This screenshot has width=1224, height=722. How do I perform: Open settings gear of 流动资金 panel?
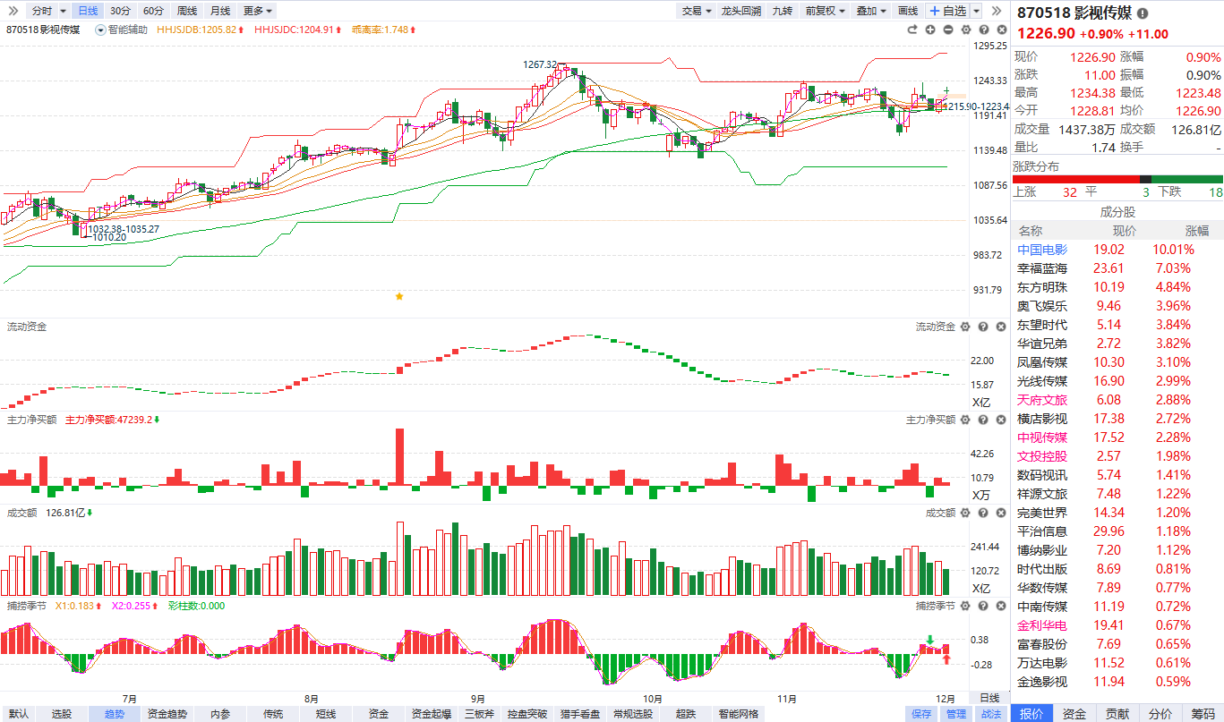point(965,327)
